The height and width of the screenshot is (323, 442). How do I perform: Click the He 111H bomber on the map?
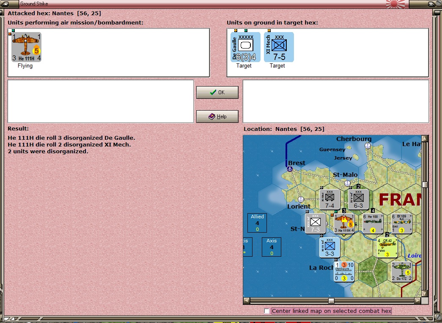(344, 223)
